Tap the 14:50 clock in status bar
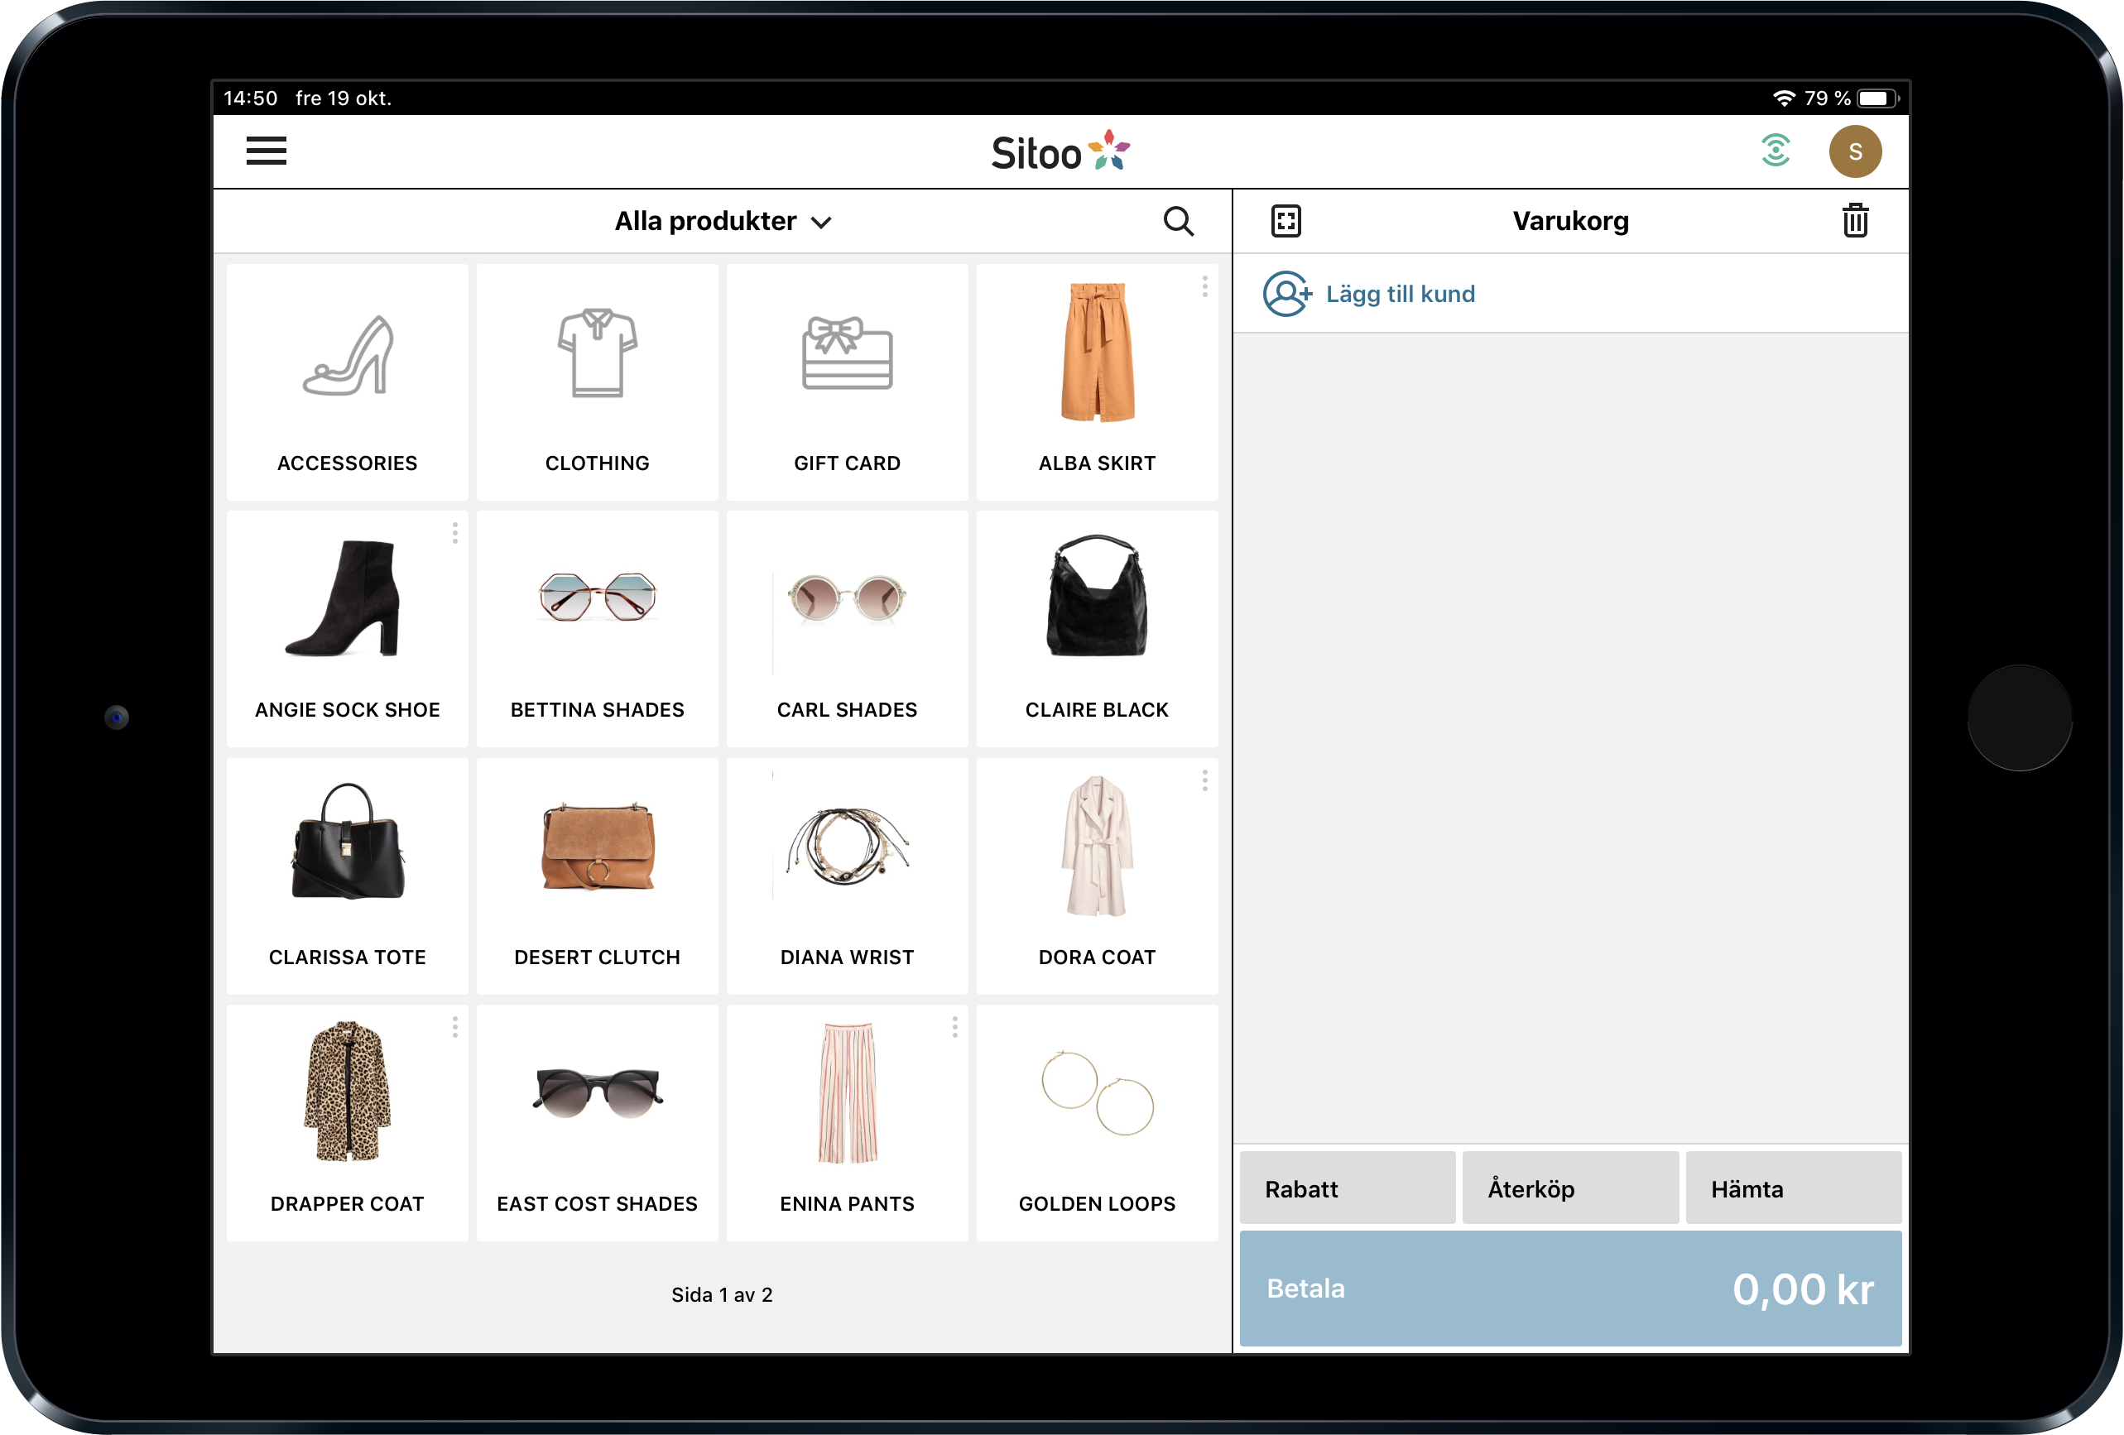The height and width of the screenshot is (1435, 2124). tap(251, 98)
